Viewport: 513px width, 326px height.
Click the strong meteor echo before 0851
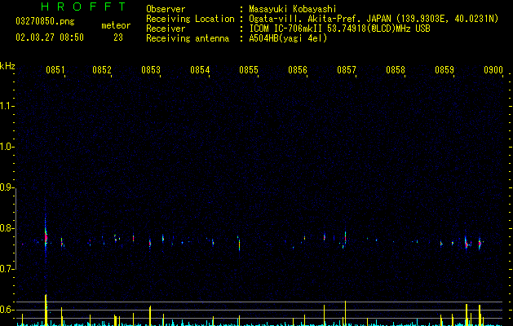click(x=46, y=237)
